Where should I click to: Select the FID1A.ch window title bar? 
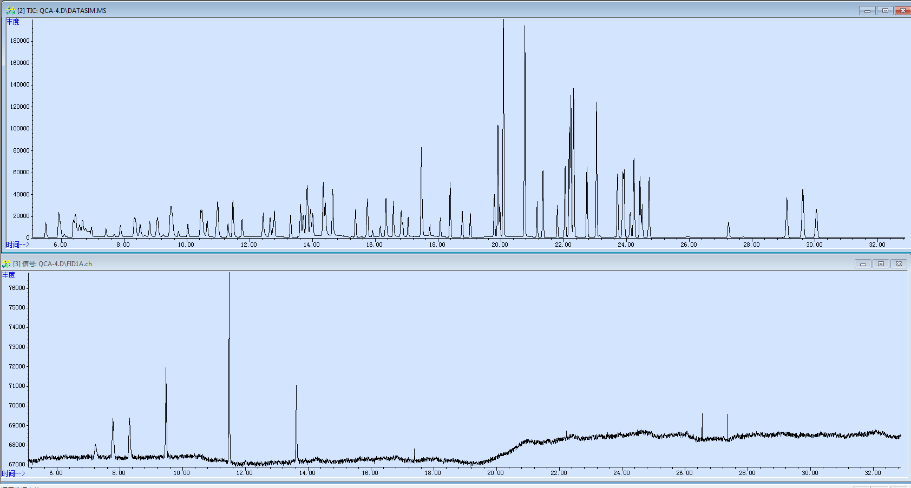pyautogui.click(x=433, y=264)
